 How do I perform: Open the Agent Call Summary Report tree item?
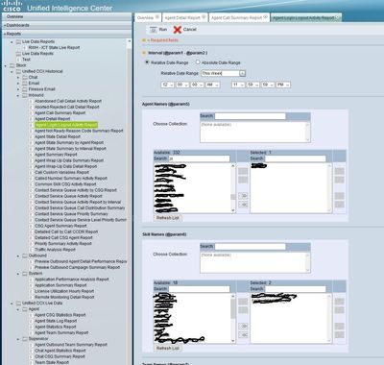click(60, 113)
